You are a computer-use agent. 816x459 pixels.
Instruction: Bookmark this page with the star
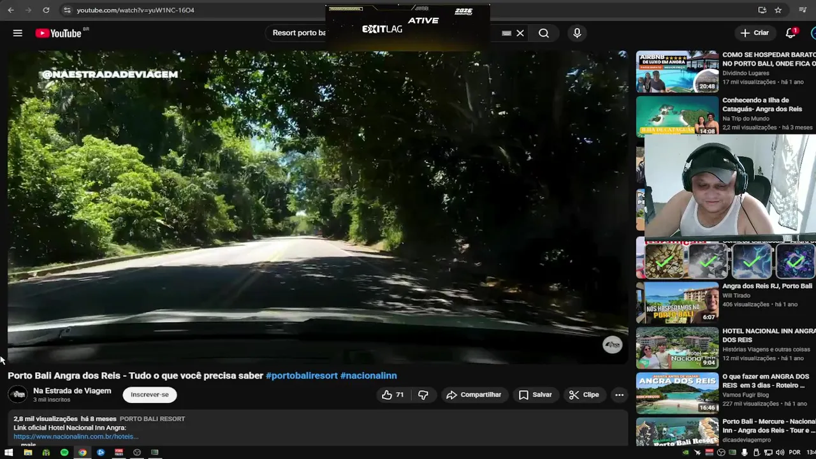(x=778, y=10)
